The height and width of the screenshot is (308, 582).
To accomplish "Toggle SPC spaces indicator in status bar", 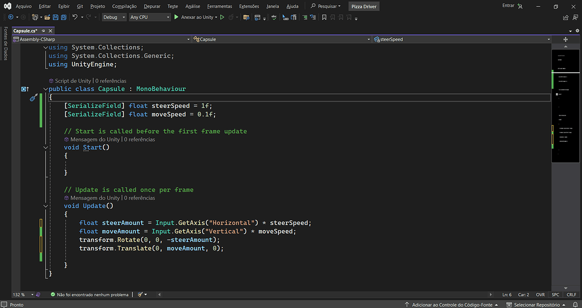I will [x=555, y=295].
